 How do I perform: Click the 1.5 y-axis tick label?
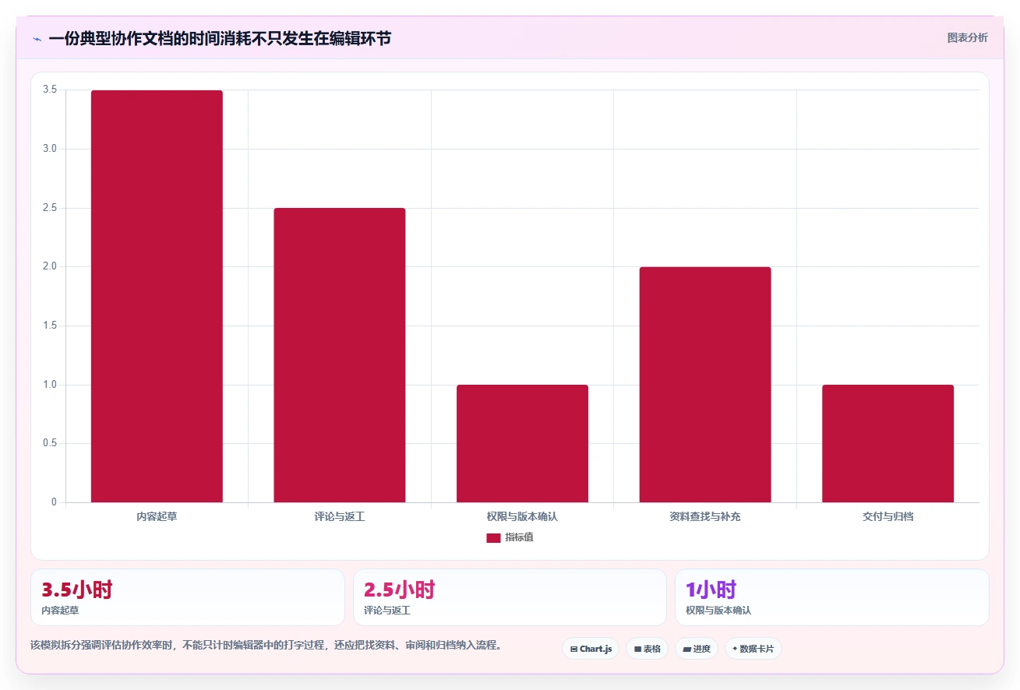pos(50,326)
